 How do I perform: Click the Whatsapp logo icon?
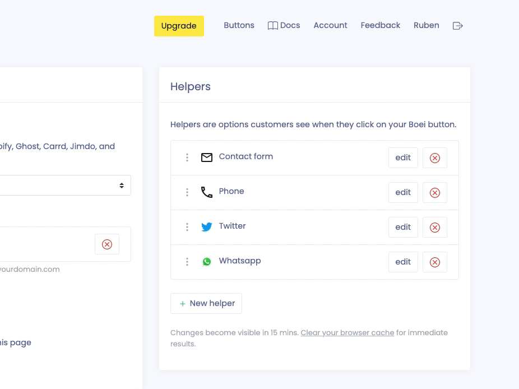[x=207, y=262]
